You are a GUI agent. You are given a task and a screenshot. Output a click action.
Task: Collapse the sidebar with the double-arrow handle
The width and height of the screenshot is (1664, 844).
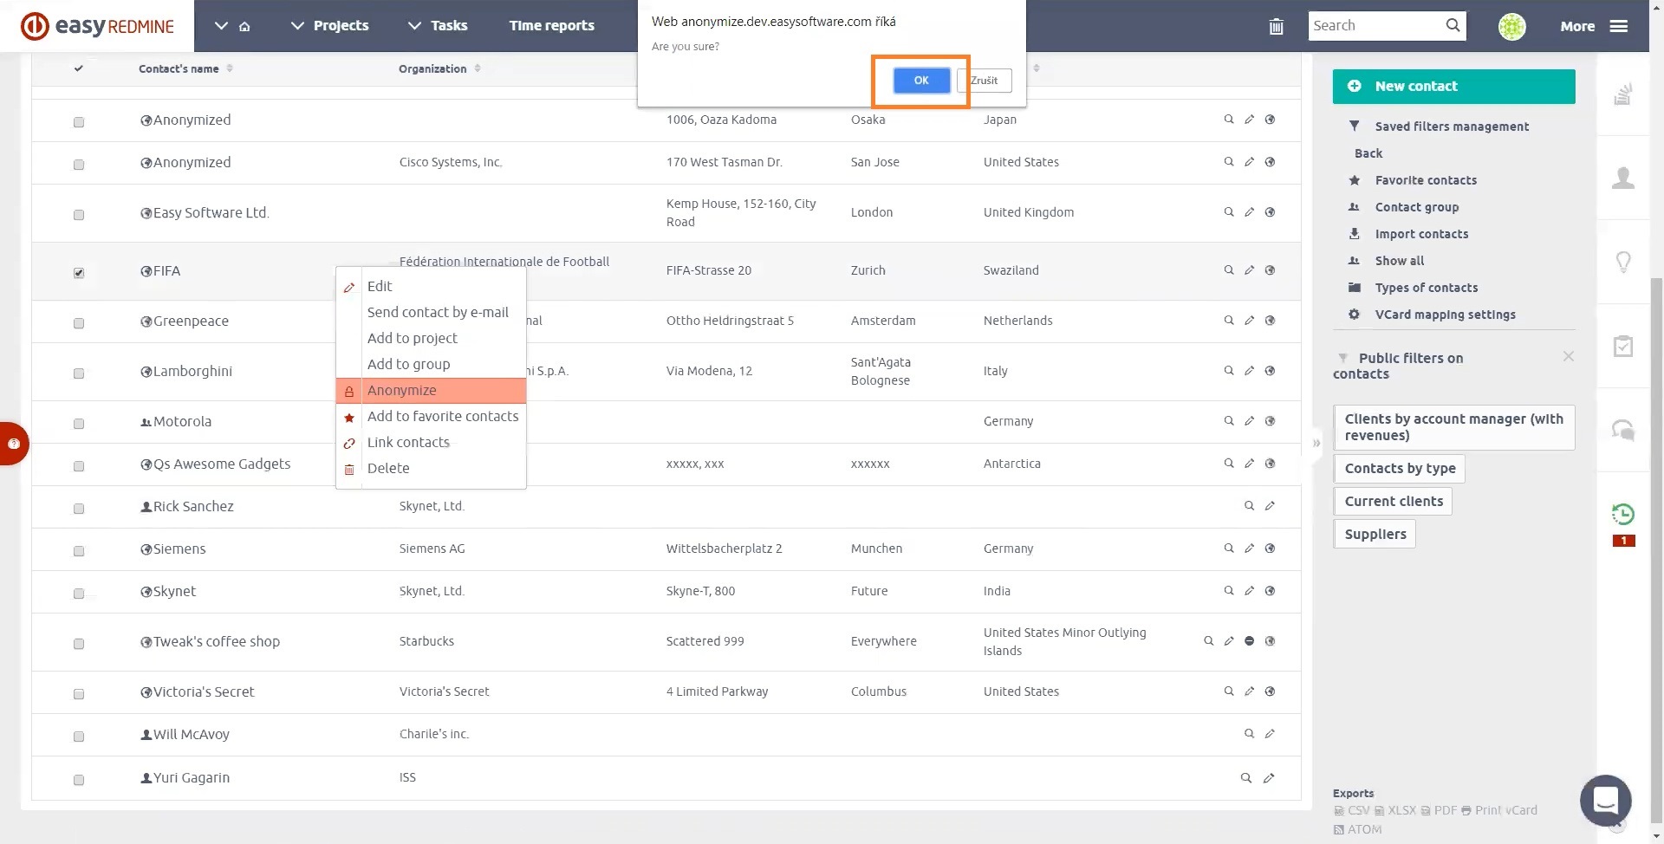[1316, 443]
